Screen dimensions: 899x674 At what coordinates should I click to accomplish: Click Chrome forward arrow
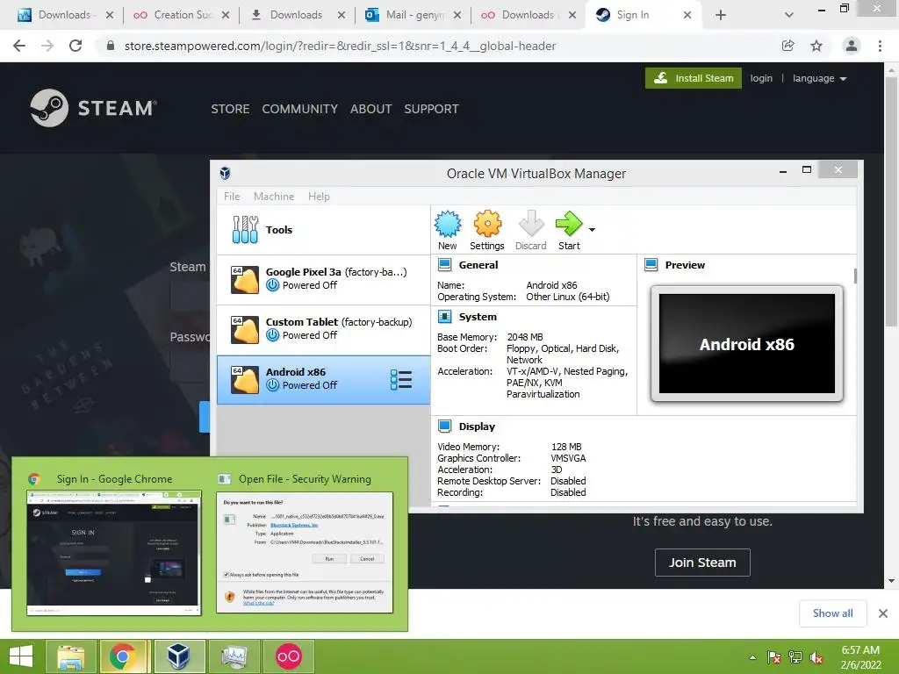pos(47,46)
